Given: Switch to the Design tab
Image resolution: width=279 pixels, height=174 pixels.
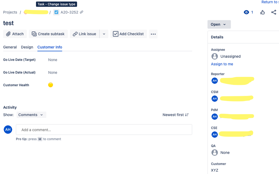Looking at the screenshot, I should tap(27, 47).
